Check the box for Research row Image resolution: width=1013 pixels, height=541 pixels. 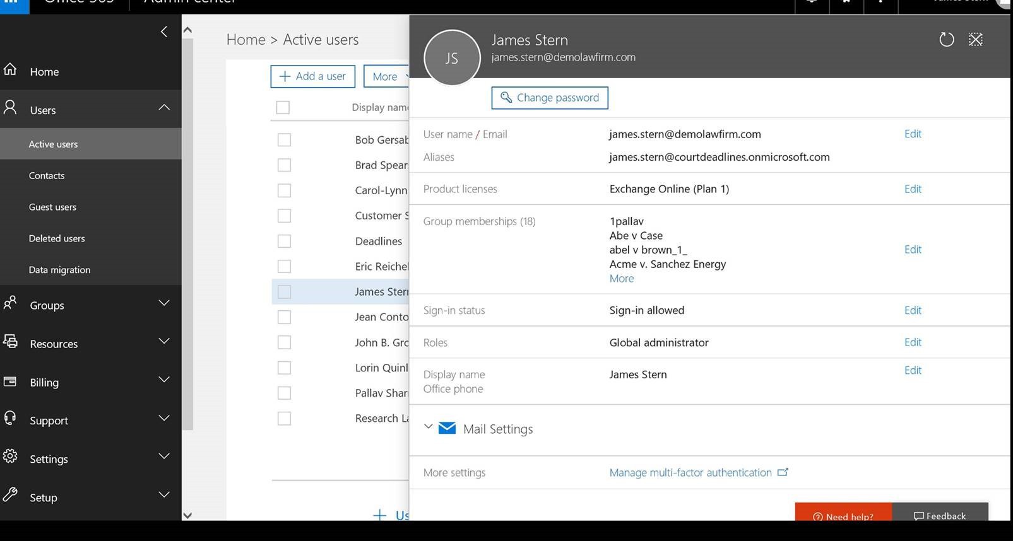[284, 418]
